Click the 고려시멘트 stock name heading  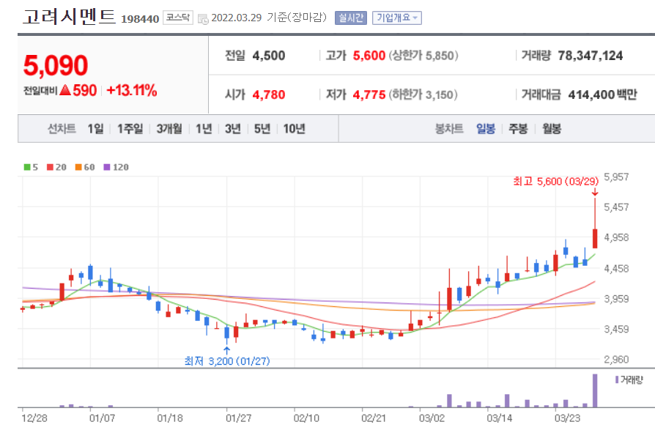pos(69,17)
